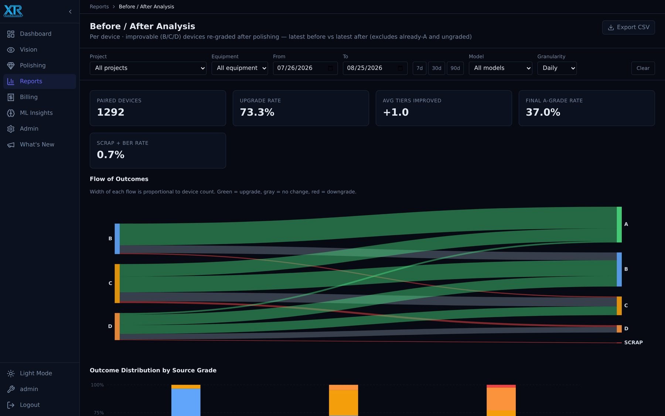Click the What's New megaphone icon
This screenshot has width=665, height=416.
coord(11,145)
